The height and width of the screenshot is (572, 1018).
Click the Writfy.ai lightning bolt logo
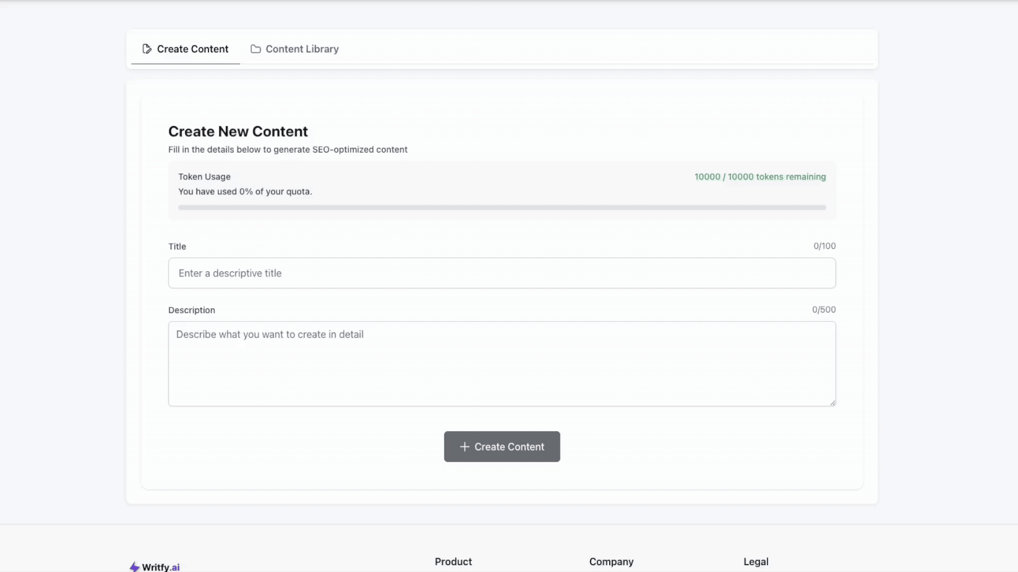[x=135, y=567]
